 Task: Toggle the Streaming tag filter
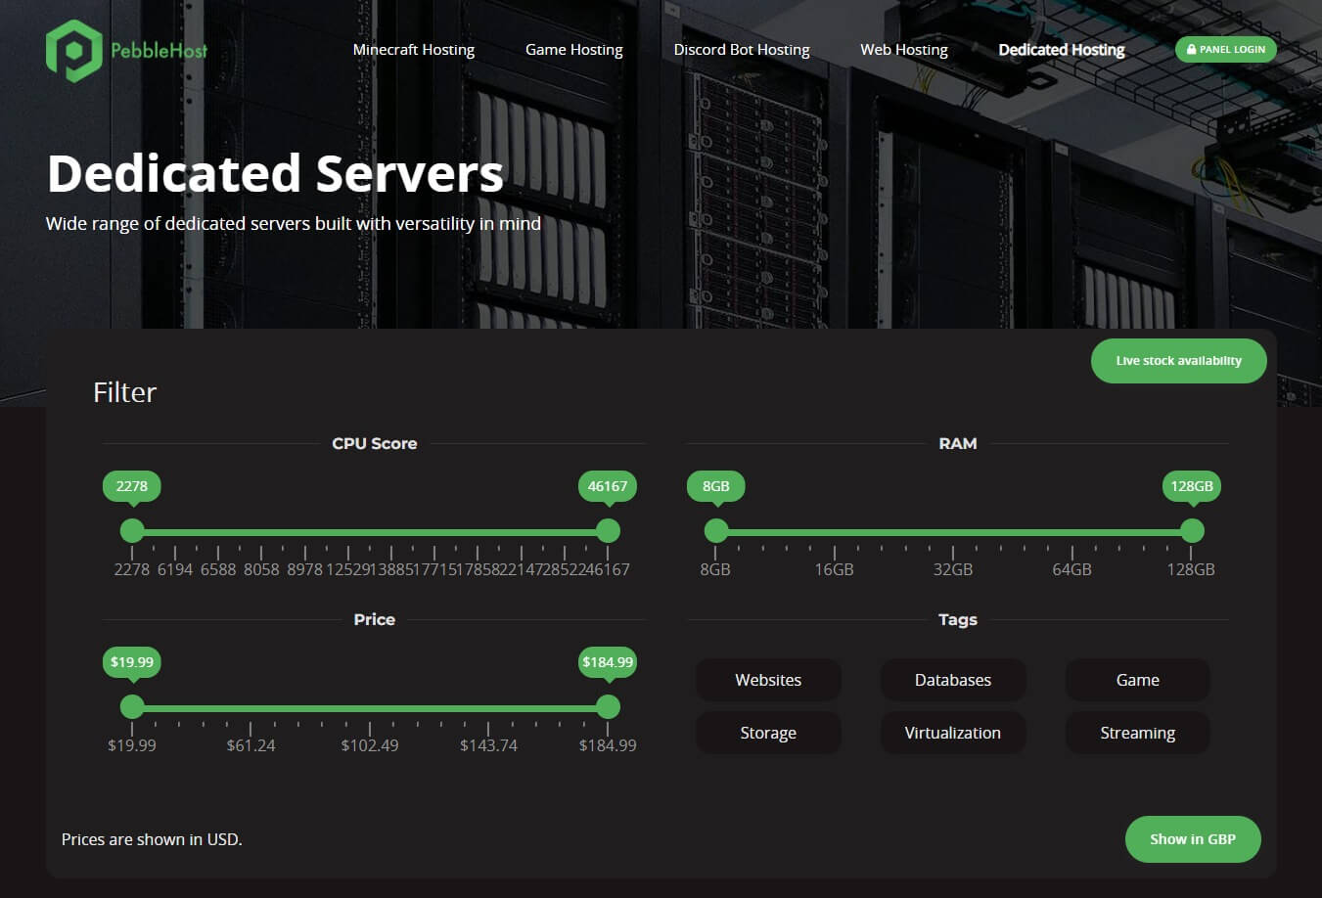click(1137, 733)
